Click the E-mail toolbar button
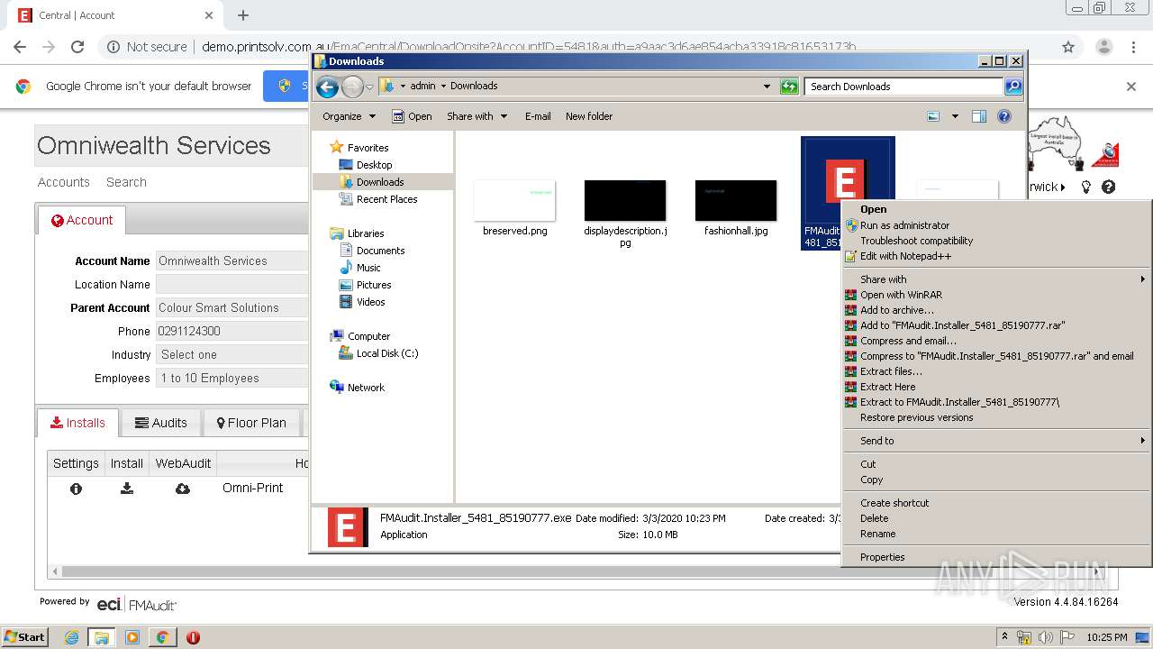The height and width of the screenshot is (649, 1153). [x=538, y=116]
